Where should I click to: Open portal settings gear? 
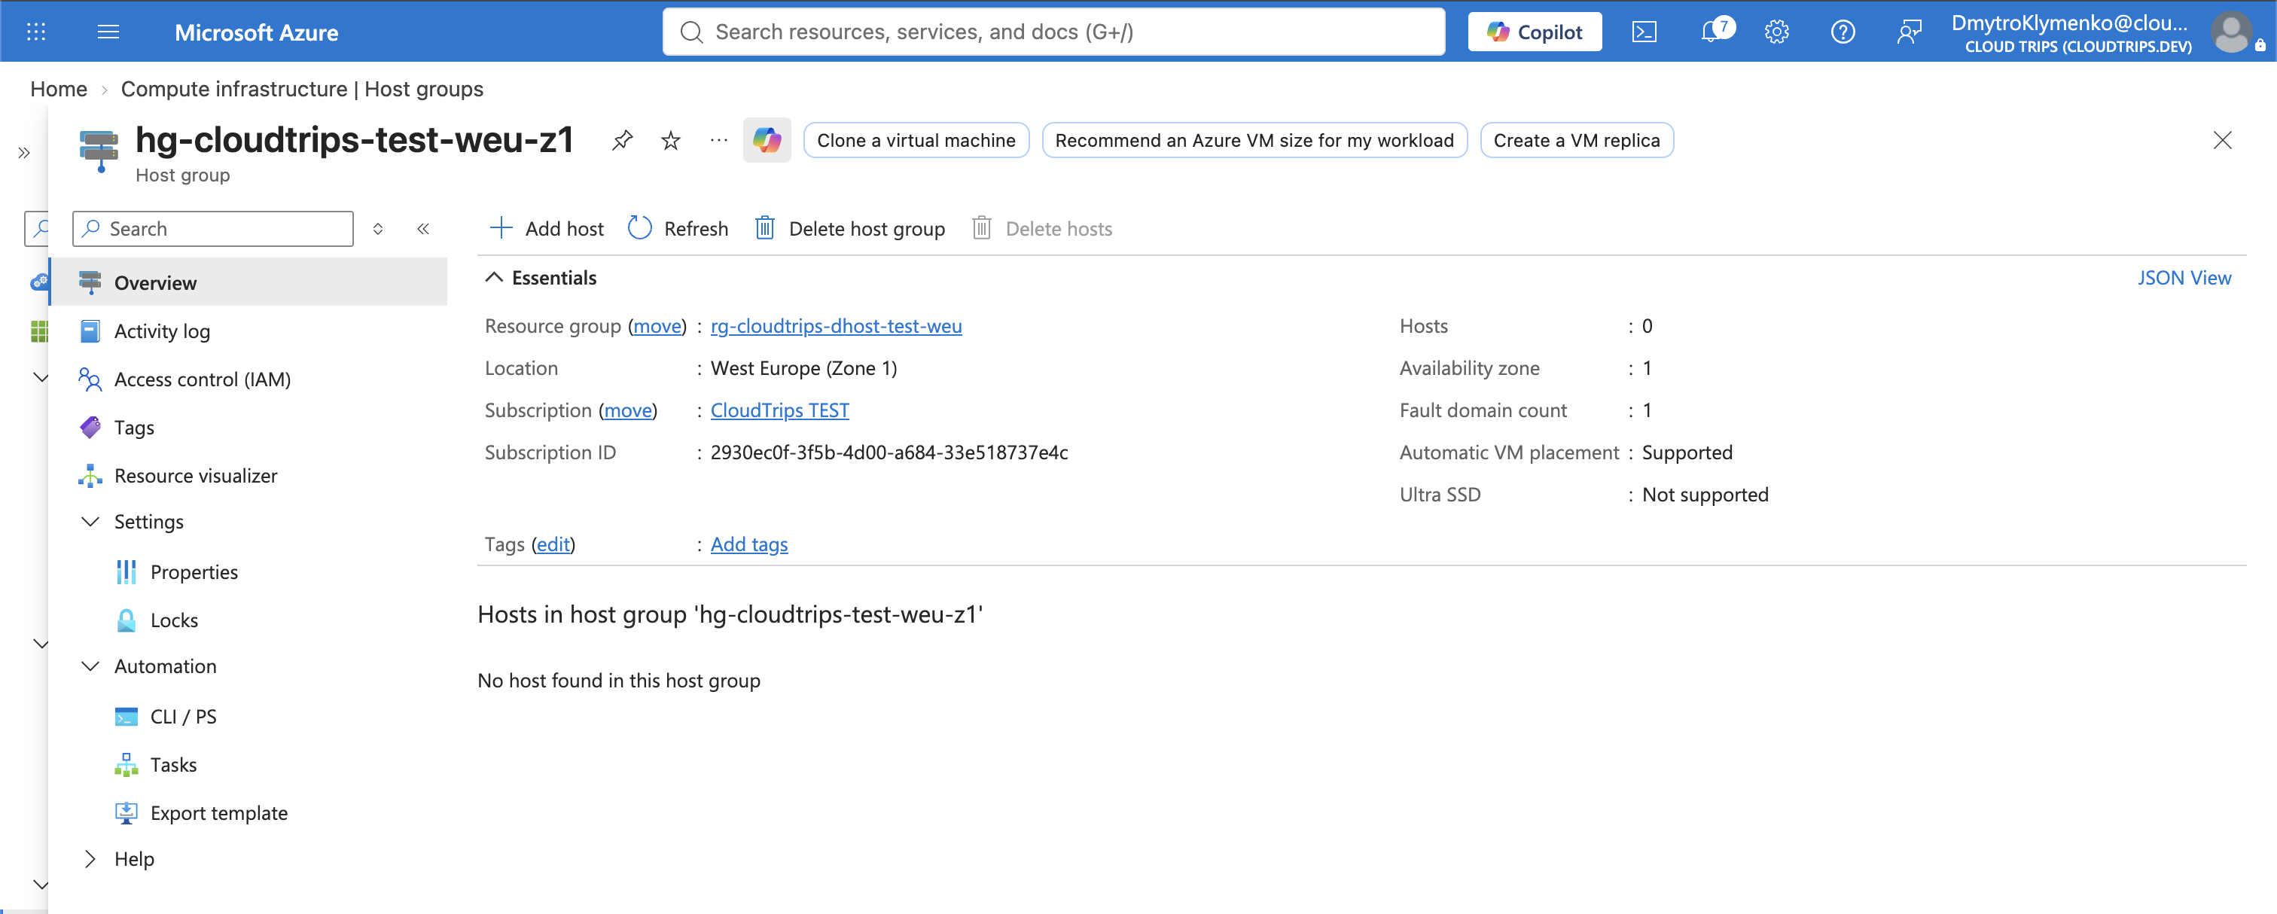click(x=1776, y=32)
